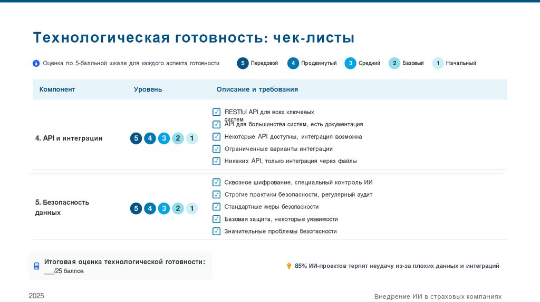Select level 5 in API и интеграции row

[136, 138]
